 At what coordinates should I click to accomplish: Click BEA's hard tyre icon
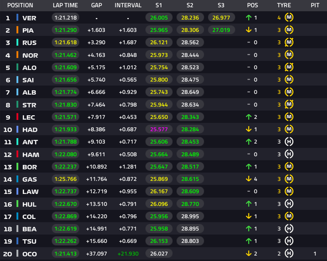coord(289,229)
